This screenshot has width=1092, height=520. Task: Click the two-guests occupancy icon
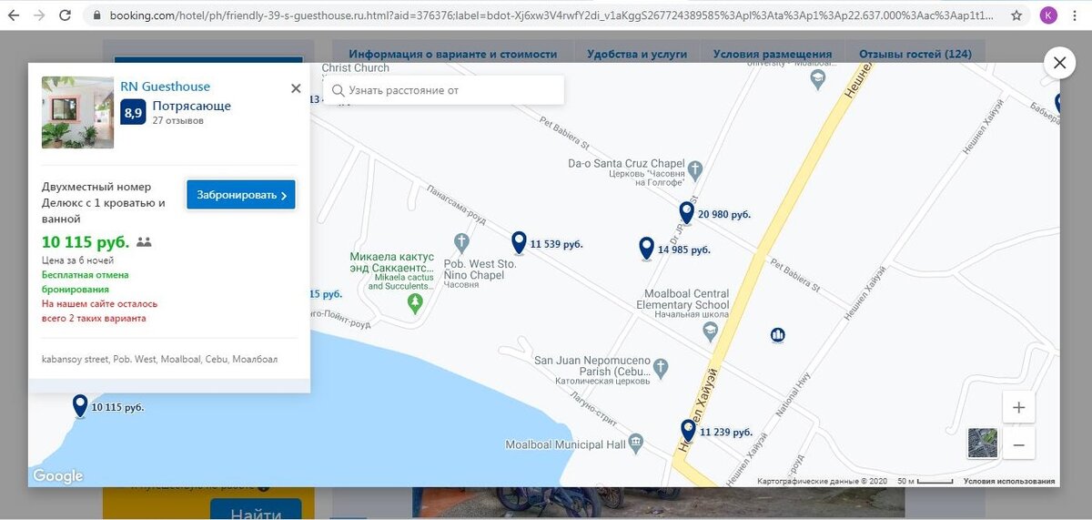tap(144, 242)
